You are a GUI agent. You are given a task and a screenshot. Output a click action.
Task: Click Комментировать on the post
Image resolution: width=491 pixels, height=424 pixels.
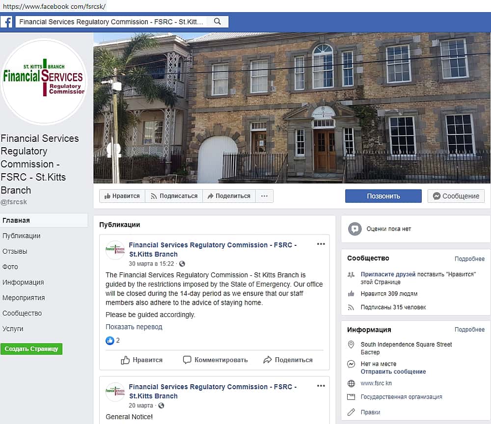pos(215,360)
